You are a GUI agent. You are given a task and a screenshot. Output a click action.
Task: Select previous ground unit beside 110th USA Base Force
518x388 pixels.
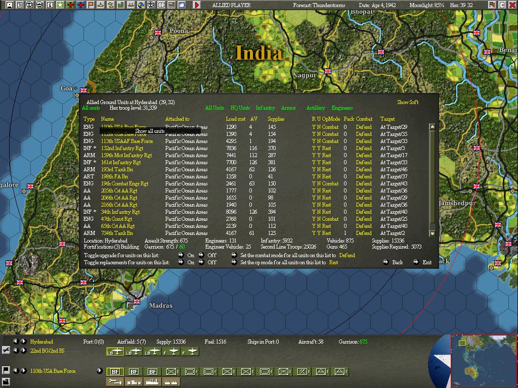[x=16, y=370]
